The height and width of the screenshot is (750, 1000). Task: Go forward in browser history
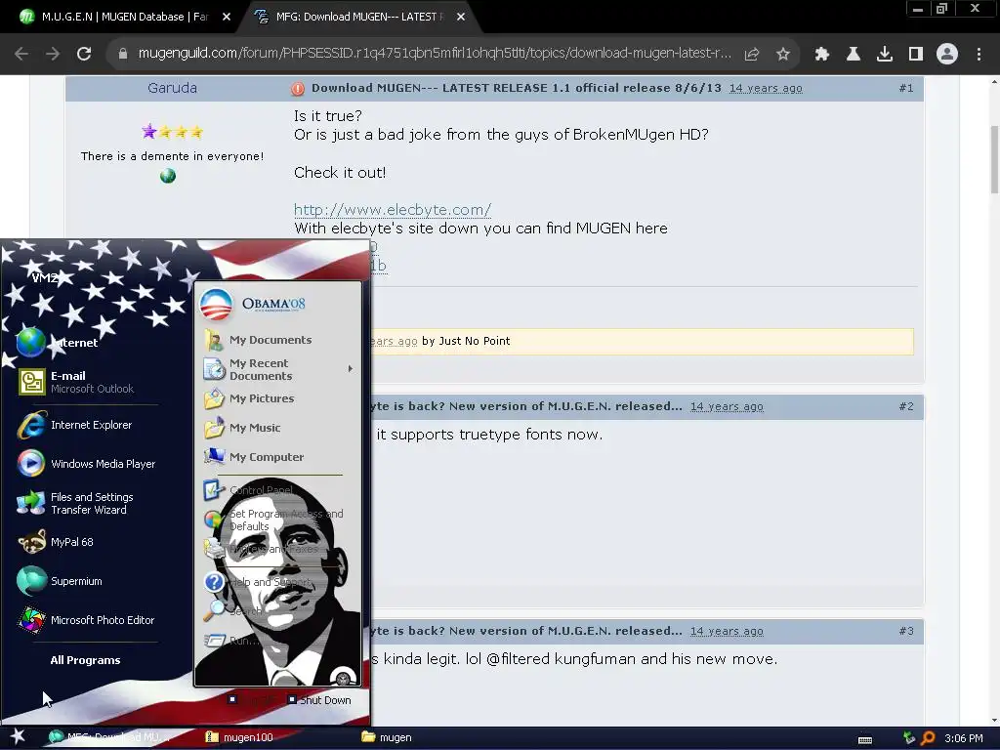click(53, 54)
